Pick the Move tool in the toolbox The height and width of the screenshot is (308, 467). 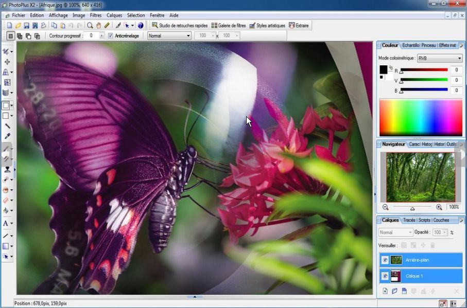click(7, 62)
